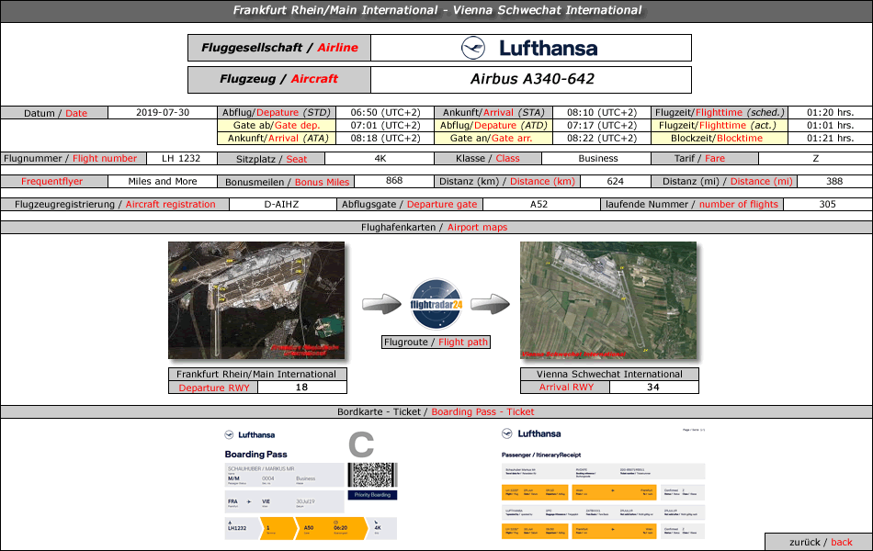Image resolution: width=873 pixels, height=551 pixels.
Task: Open the Passenger Itinerary Receipt image
Action: tap(603, 483)
